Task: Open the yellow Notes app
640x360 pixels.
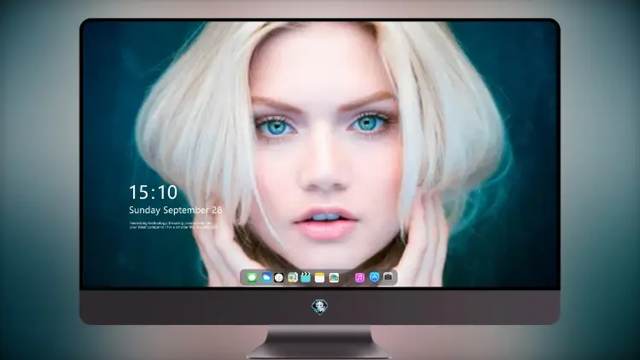Action: coord(320,277)
